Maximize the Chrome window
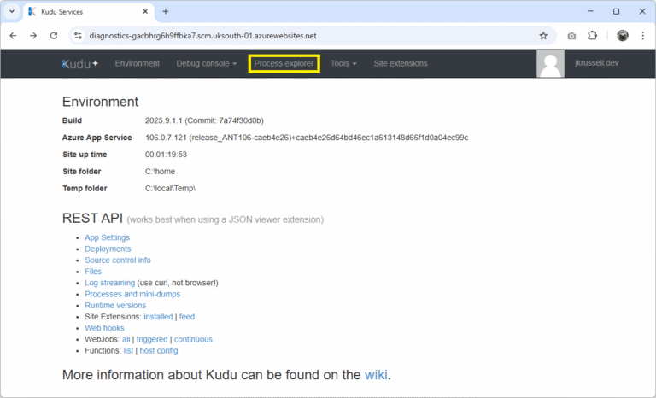Viewport: 656px width, 398px height. (x=616, y=12)
